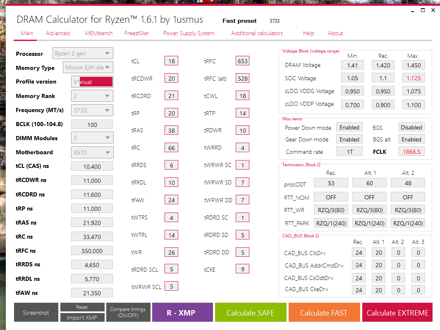Click the BGS Disabled field
Viewport: 440px width, 330px height.
[x=411, y=127]
